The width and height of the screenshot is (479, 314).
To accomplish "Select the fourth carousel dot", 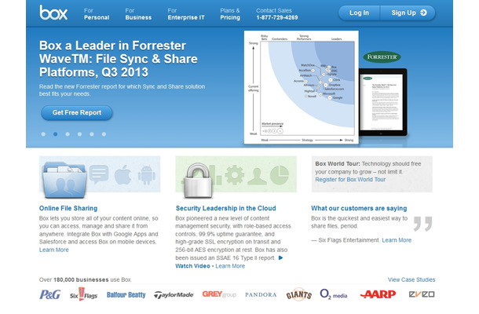I will (x=80, y=134).
